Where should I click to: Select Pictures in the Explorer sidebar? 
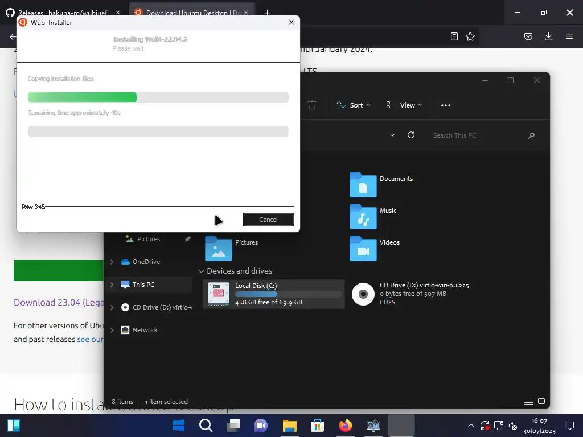(149, 239)
